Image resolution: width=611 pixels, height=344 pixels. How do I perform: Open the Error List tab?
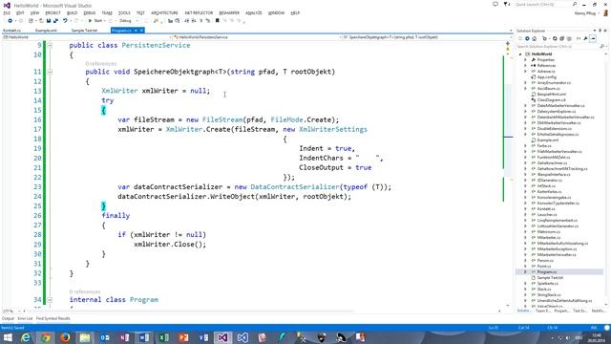pyautogui.click(x=25, y=318)
